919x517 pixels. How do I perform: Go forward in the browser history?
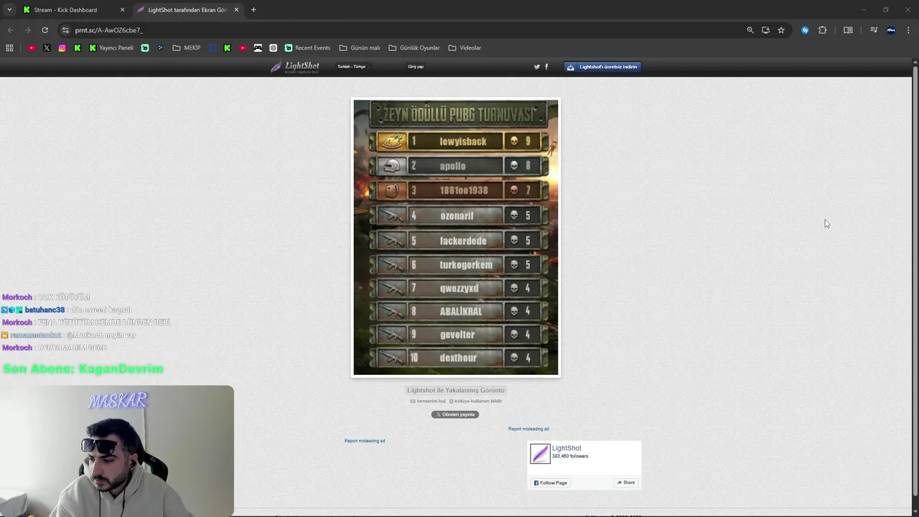point(27,30)
